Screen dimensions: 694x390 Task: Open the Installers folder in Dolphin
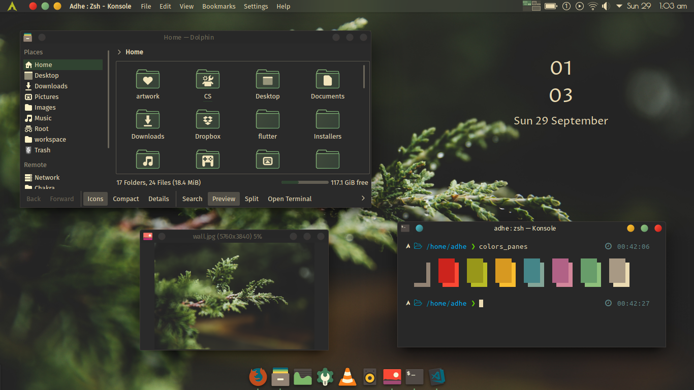coord(328,124)
